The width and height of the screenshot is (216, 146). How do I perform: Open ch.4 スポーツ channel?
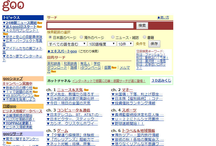click(129, 110)
